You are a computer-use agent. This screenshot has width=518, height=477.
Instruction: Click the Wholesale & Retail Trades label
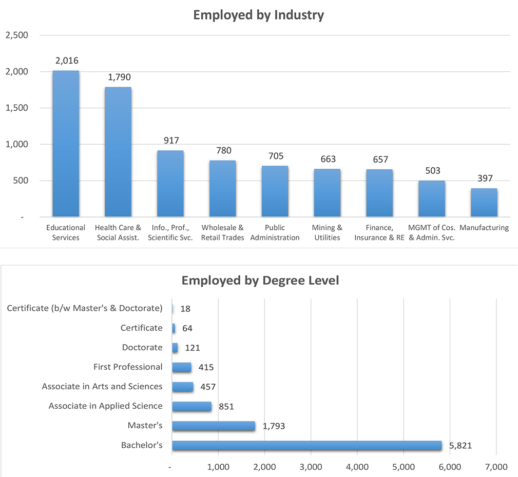[222, 231]
